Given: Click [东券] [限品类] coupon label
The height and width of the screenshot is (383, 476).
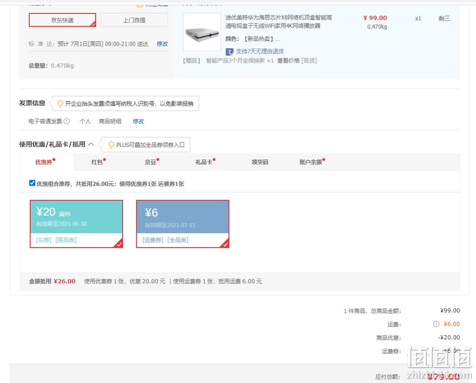Looking at the screenshot, I should pyautogui.click(x=56, y=240).
